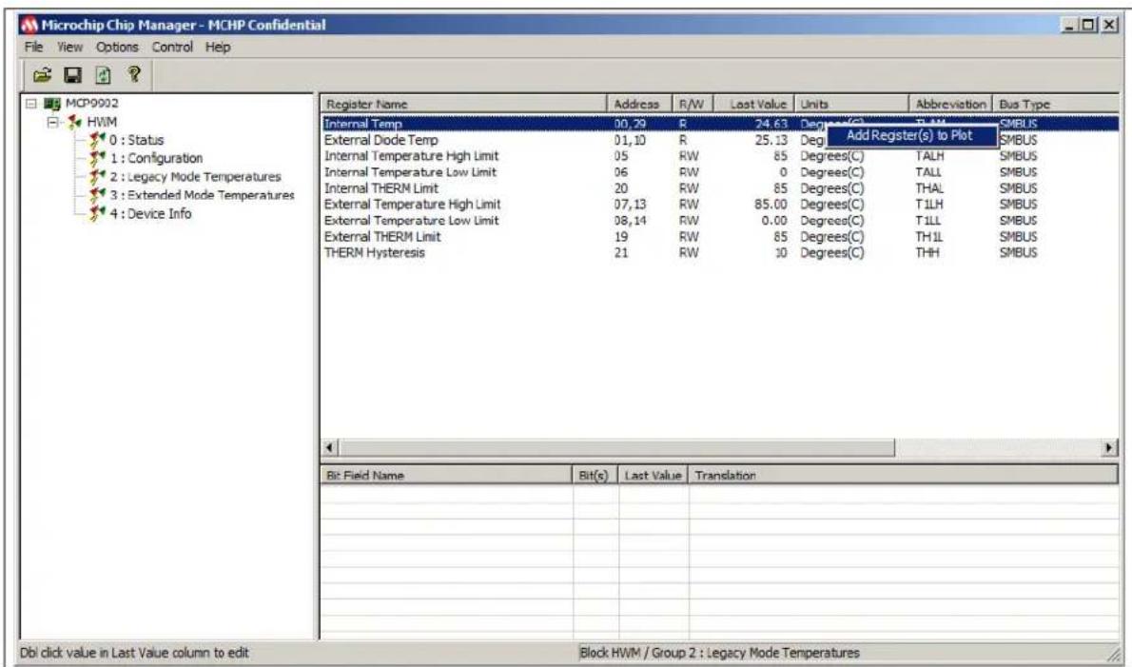Click icon beside 2 : Legacy Mode Temperatures
The width and height of the screenshot is (1132, 667).
coord(97,177)
